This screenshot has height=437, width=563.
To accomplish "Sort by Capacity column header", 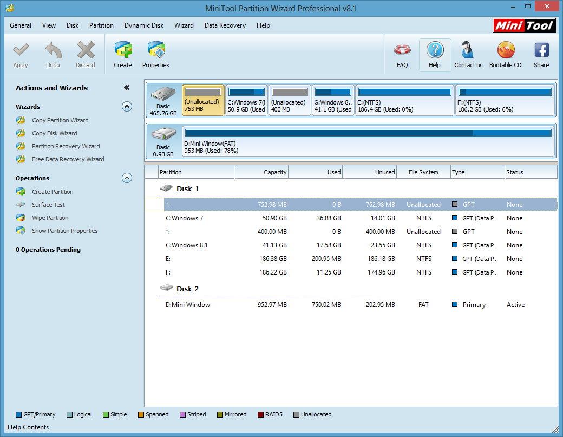I will pyautogui.click(x=261, y=172).
